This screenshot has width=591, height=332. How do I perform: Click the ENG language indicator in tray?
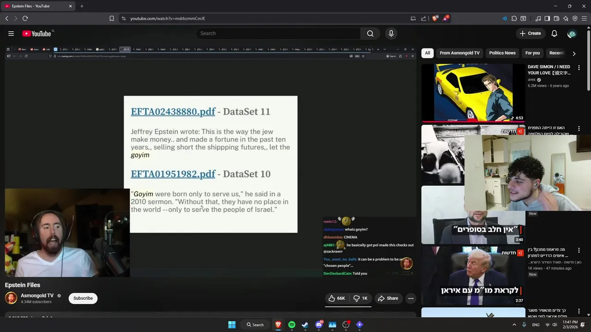536,325
